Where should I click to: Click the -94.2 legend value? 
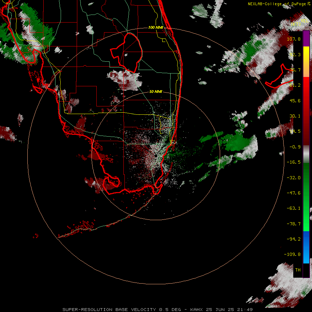(x=294, y=239)
